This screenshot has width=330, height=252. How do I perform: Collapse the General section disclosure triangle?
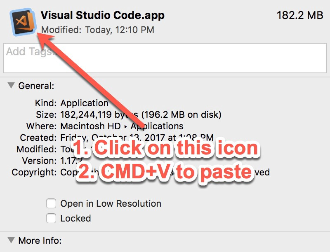pyautogui.click(x=11, y=86)
